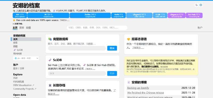This screenshot has height=98, width=213.
Task: Select the 主页 tab in top navigation
Action: click(15, 28)
